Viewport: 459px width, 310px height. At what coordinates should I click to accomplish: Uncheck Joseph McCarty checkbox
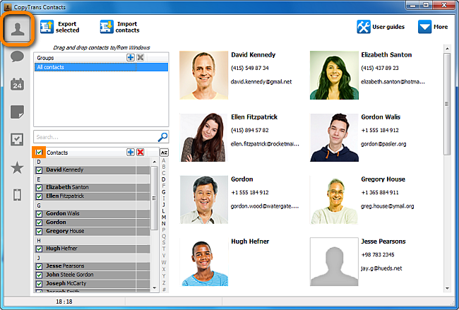pyautogui.click(x=40, y=284)
